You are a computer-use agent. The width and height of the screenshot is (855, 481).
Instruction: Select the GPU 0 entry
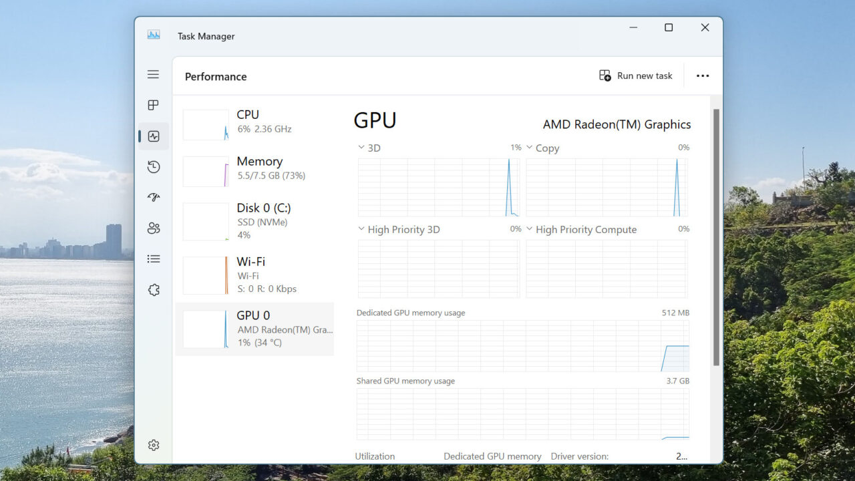pyautogui.click(x=256, y=328)
